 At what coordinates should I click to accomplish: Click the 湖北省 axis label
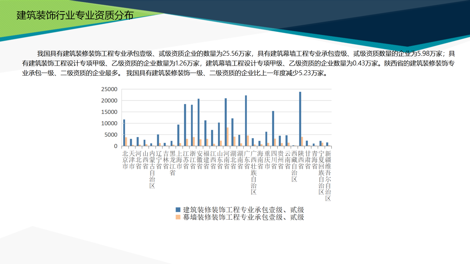point(233,160)
